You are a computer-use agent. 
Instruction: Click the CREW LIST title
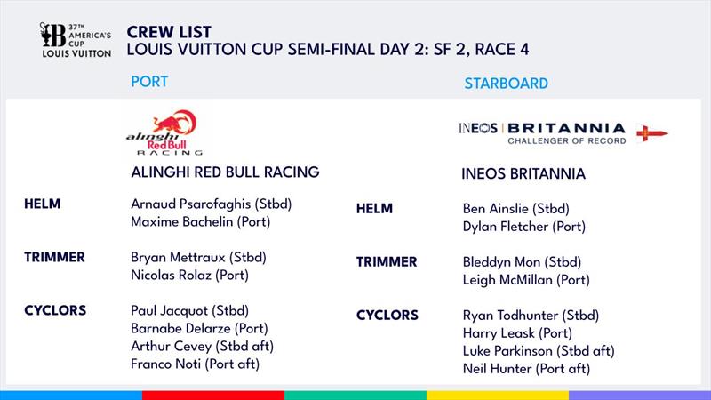(x=169, y=32)
